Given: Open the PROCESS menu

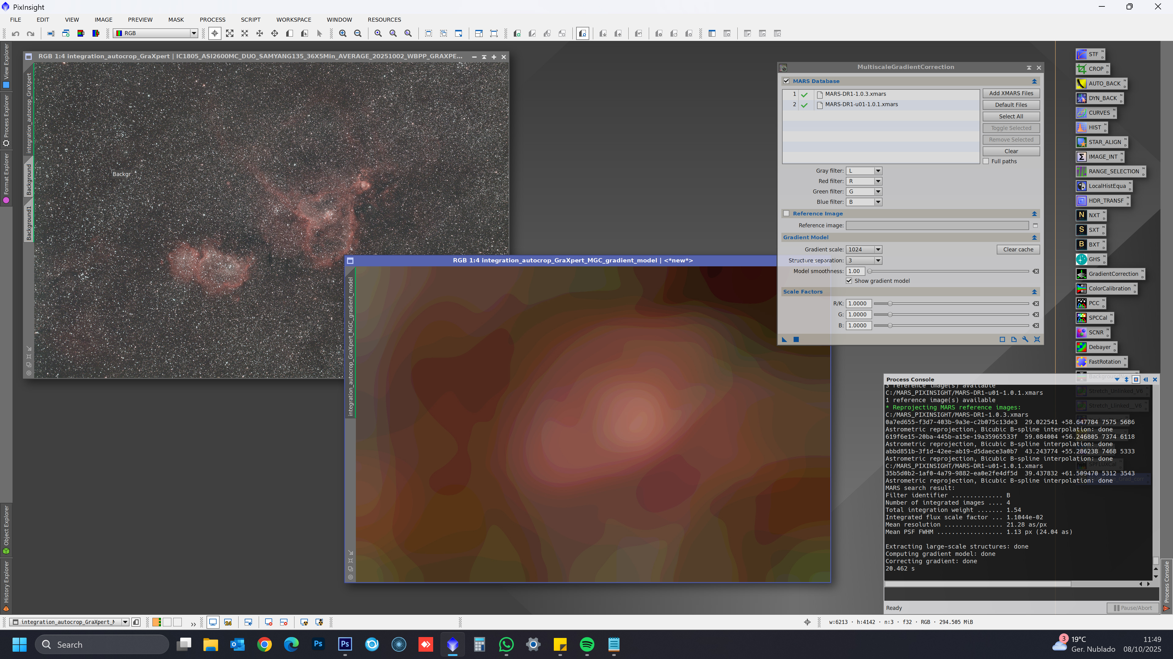Looking at the screenshot, I should tap(212, 20).
